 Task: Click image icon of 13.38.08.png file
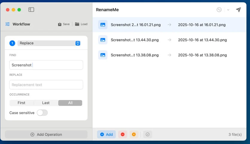(x=103, y=55)
